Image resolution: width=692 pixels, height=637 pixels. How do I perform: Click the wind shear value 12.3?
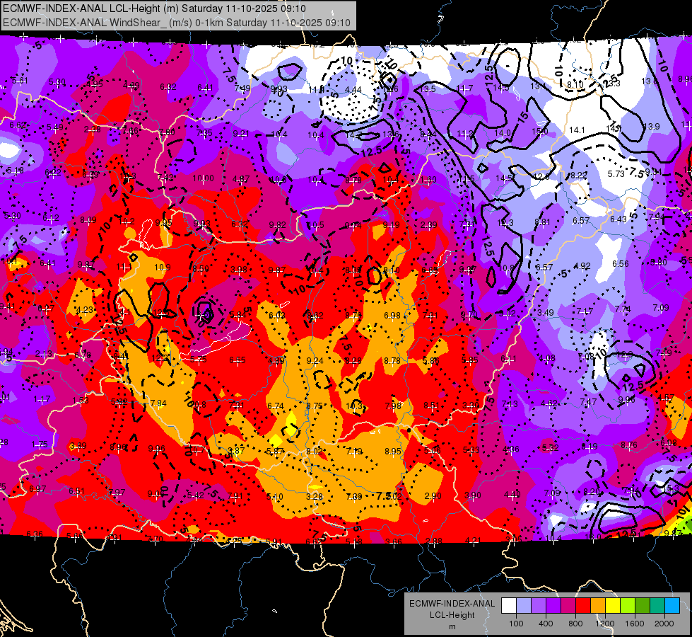click(505, 223)
